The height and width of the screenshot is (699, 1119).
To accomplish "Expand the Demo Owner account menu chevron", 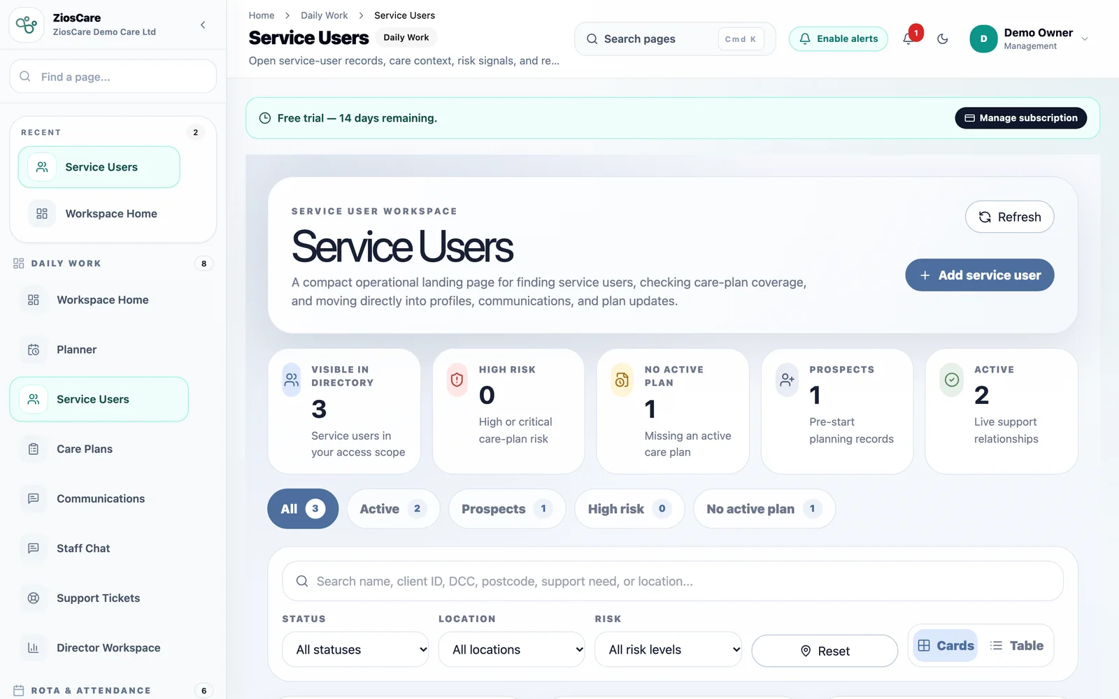I will (x=1085, y=39).
